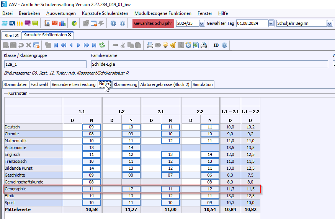The width and height of the screenshot is (335, 219).
Task: Click the light bulb icon
Action: [x=165, y=45]
